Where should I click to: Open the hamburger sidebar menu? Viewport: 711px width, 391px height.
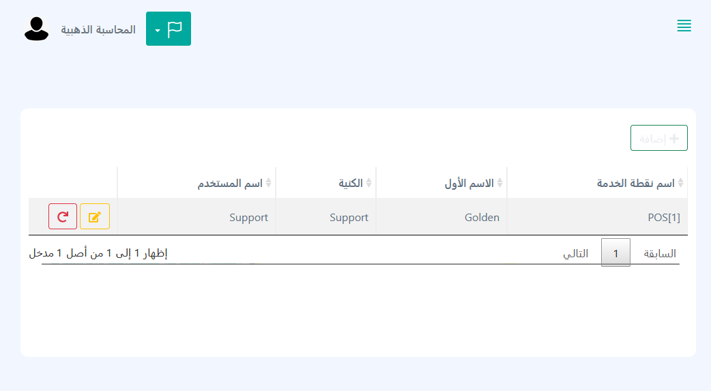[x=684, y=26]
